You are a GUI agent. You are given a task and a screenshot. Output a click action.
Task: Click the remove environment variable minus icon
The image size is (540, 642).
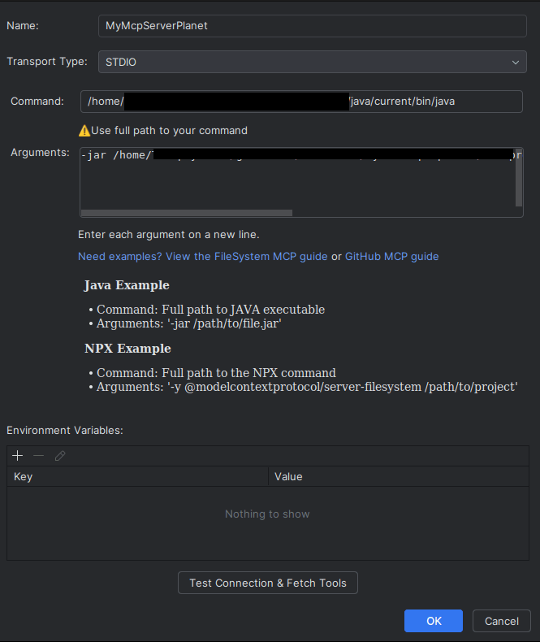(38, 456)
